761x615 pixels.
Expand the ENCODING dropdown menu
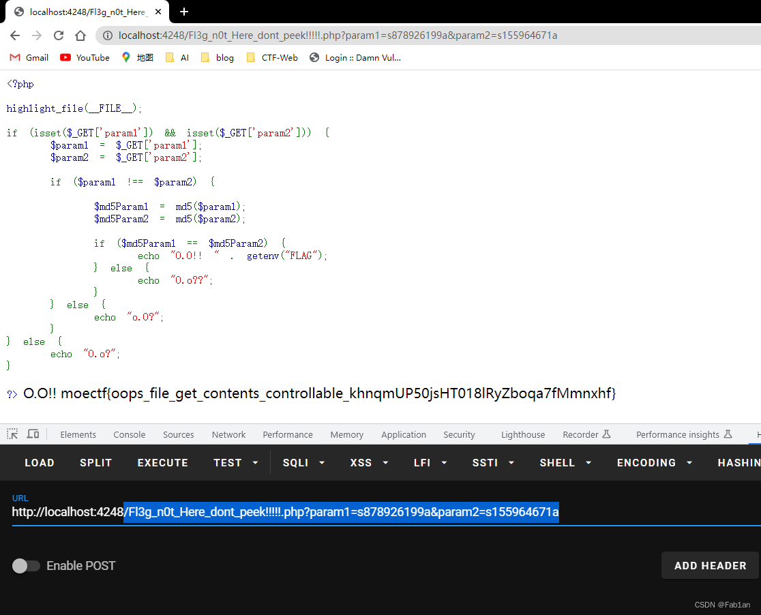point(654,462)
